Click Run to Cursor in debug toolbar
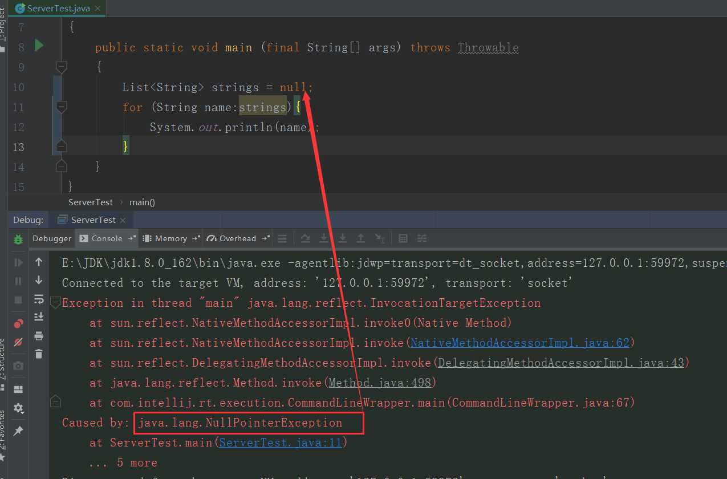Screen dimensions: 727x479 click(380, 238)
